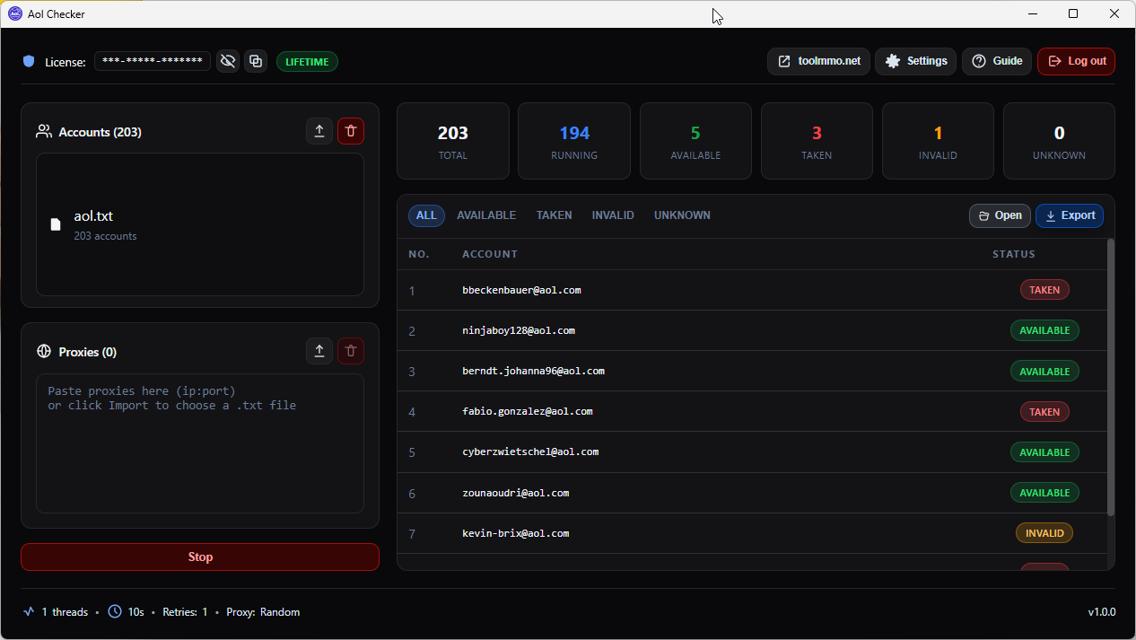Open the Guide help page
The width and height of the screenshot is (1136, 640).
click(x=996, y=61)
